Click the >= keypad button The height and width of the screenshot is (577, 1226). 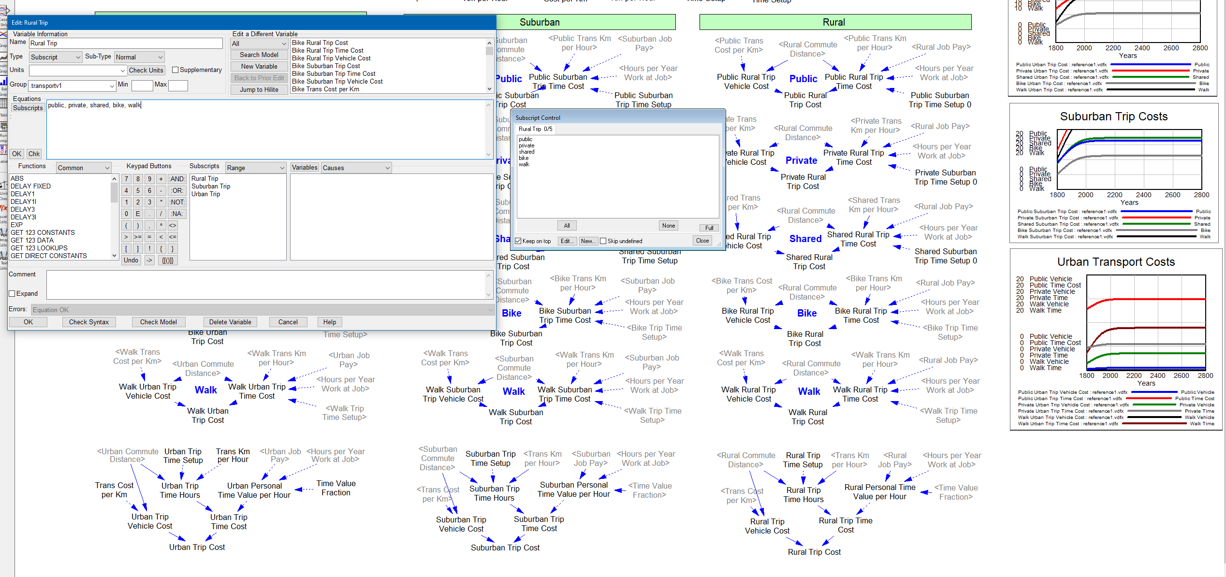[138, 237]
